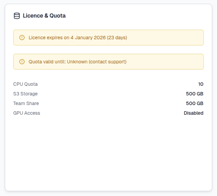Screen dimensions: 217x196
Task: Click the '(23 days)' remaining text
Action: click(117, 38)
